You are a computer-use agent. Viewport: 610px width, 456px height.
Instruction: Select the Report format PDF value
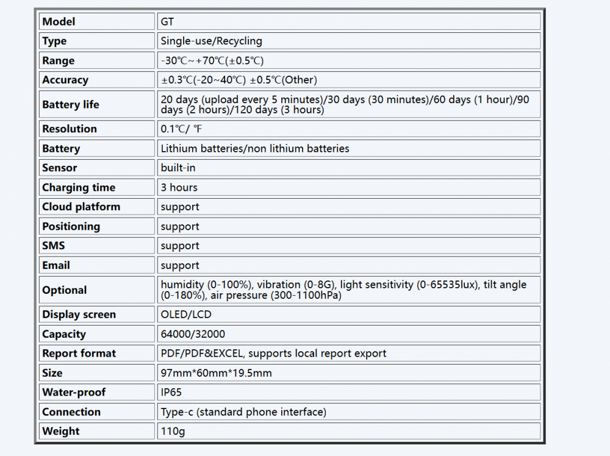273,354
